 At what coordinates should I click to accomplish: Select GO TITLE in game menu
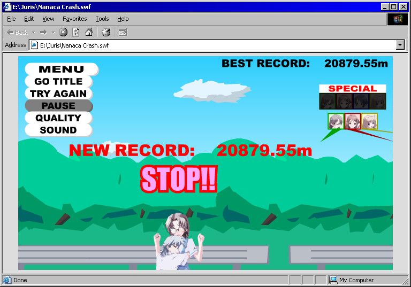[x=58, y=81]
